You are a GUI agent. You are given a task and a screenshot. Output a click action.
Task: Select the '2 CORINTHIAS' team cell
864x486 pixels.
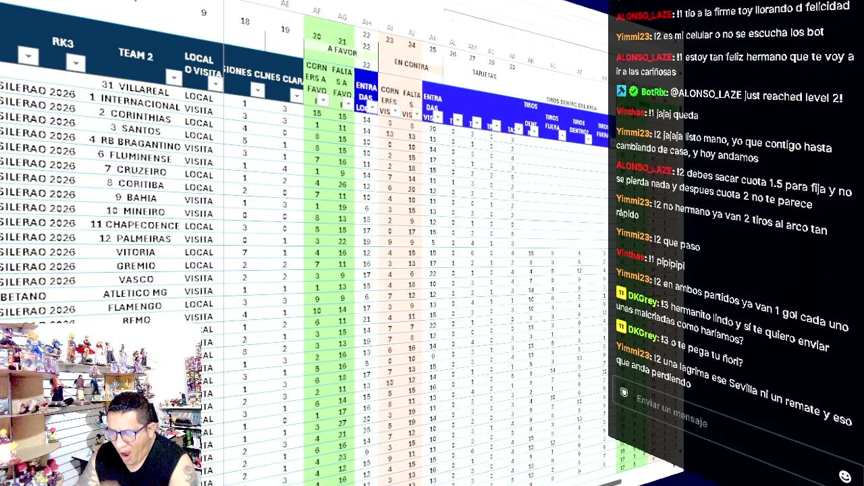click(x=135, y=114)
